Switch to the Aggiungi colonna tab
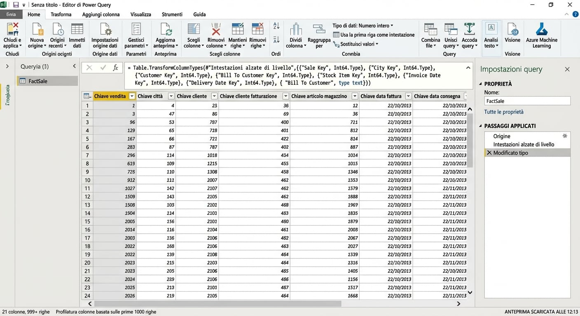This screenshot has width=580, height=316. pos(101,14)
